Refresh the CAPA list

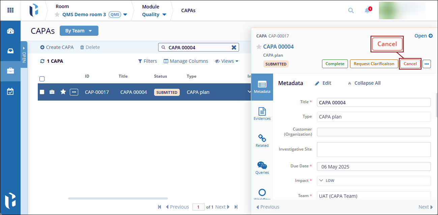tap(42, 61)
